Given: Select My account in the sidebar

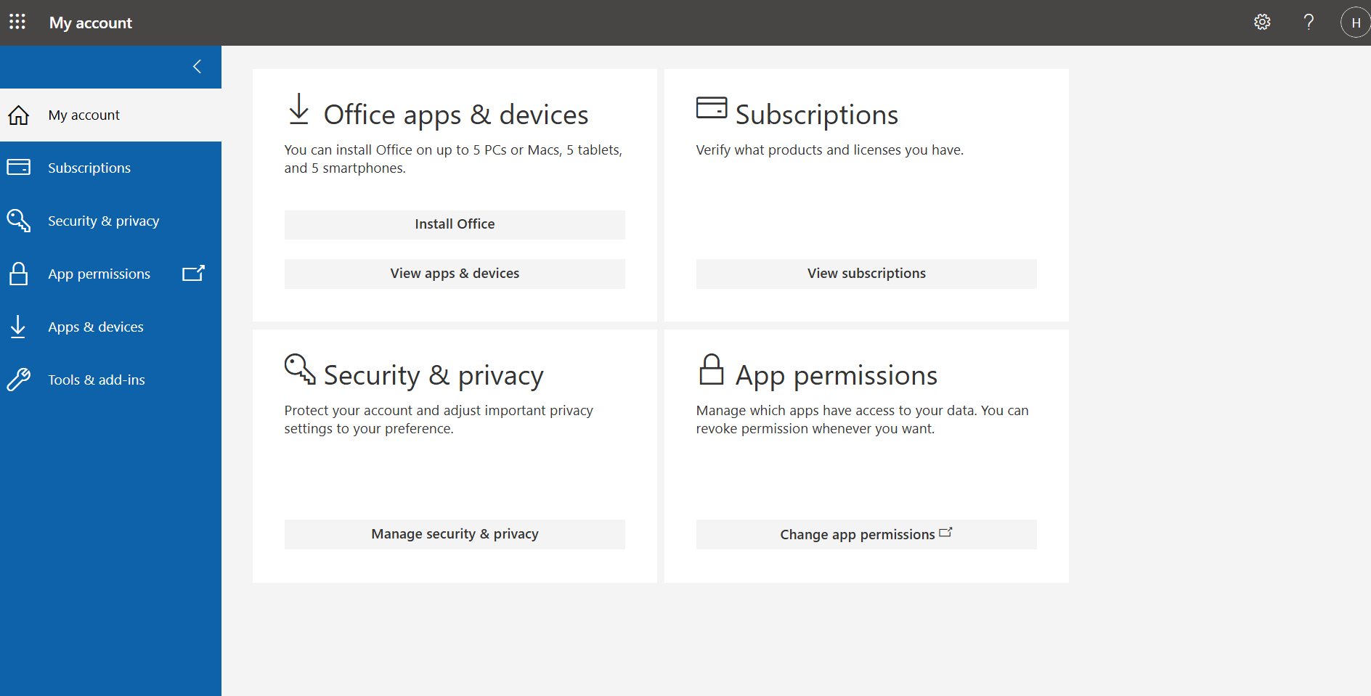Looking at the screenshot, I should (x=110, y=115).
